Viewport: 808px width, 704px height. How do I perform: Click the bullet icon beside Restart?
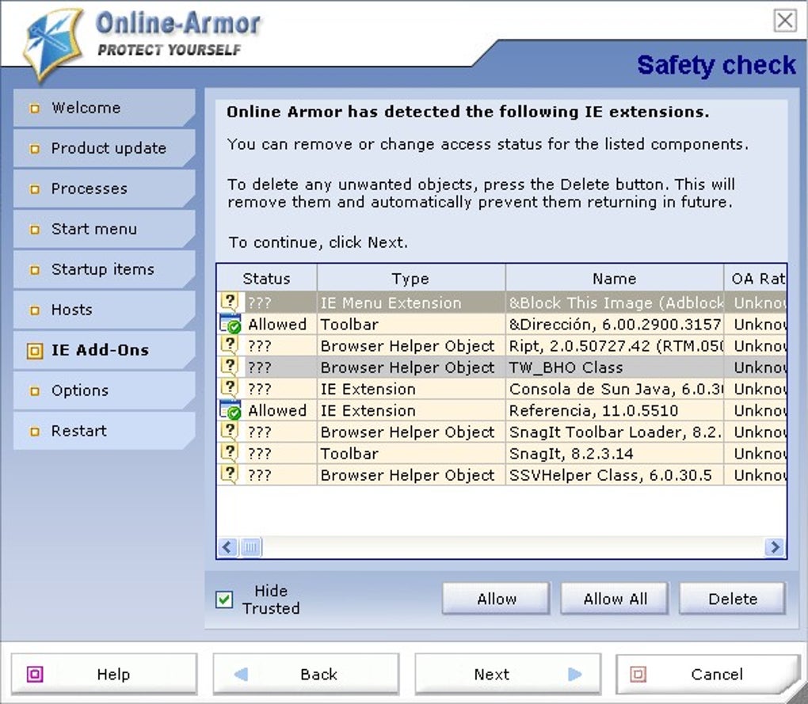pyautogui.click(x=35, y=432)
